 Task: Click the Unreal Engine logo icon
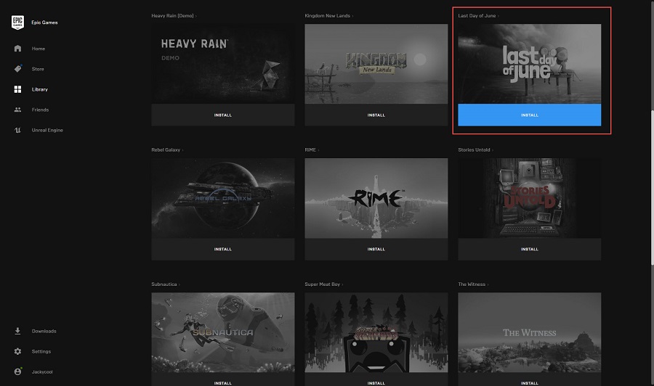(x=17, y=130)
